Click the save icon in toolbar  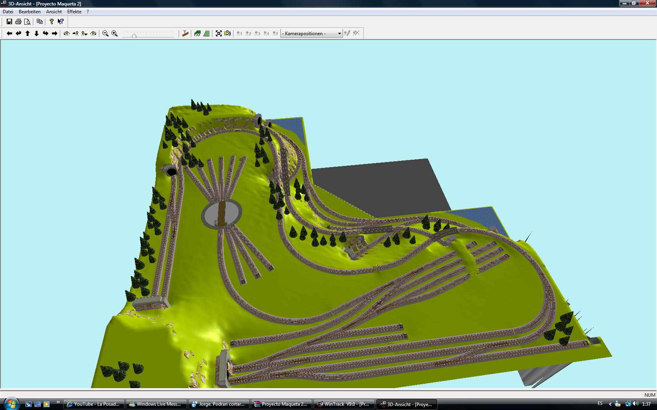click(x=9, y=21)
